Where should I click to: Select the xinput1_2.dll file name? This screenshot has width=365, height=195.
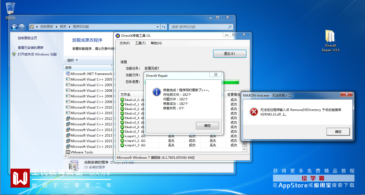[135, 141]
